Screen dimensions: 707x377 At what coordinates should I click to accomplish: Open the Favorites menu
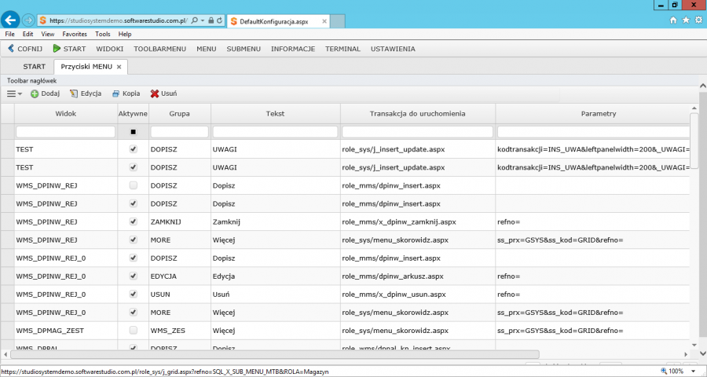[75, 34]
